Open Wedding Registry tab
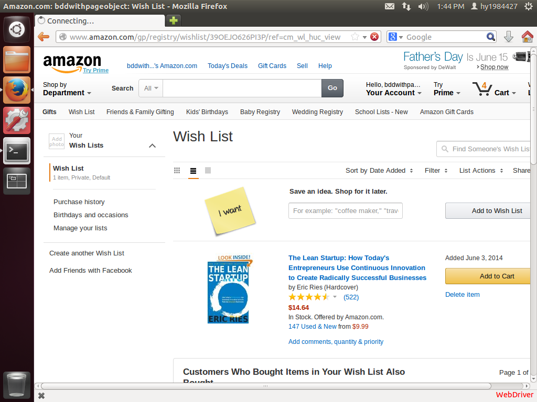The height and width of the screenshot is (402, 537). coord(317,112)
